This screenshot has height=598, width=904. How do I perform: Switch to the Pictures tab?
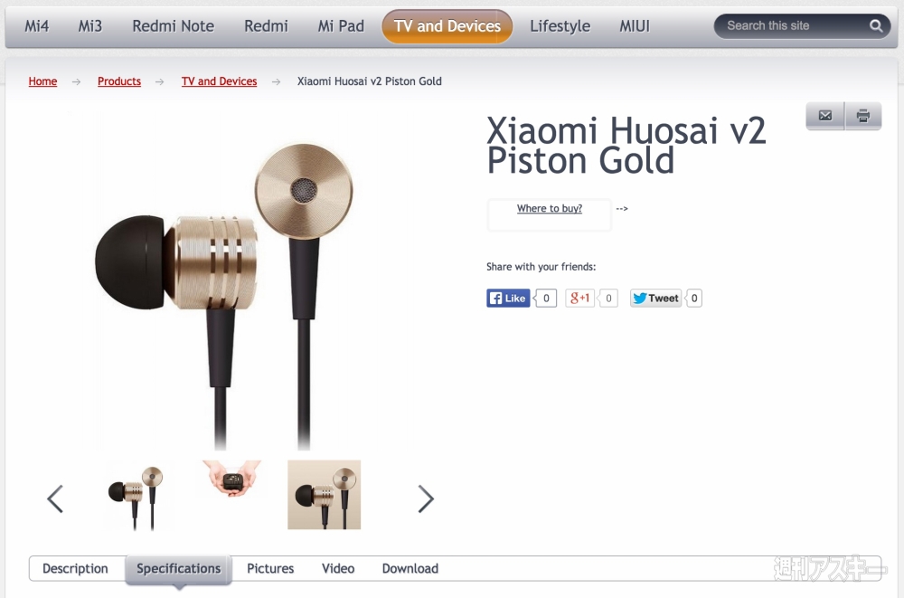(270, 568)
